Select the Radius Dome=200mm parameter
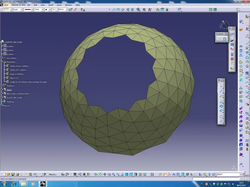Image resolution: width=250 pixels, height=187 pixels. 19,66
